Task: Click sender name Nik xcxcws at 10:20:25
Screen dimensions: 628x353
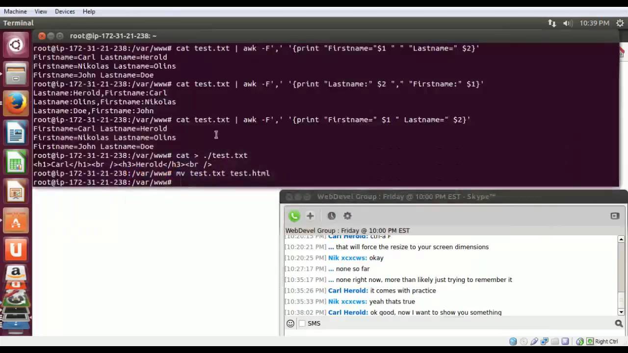Action: pos(348,258)
